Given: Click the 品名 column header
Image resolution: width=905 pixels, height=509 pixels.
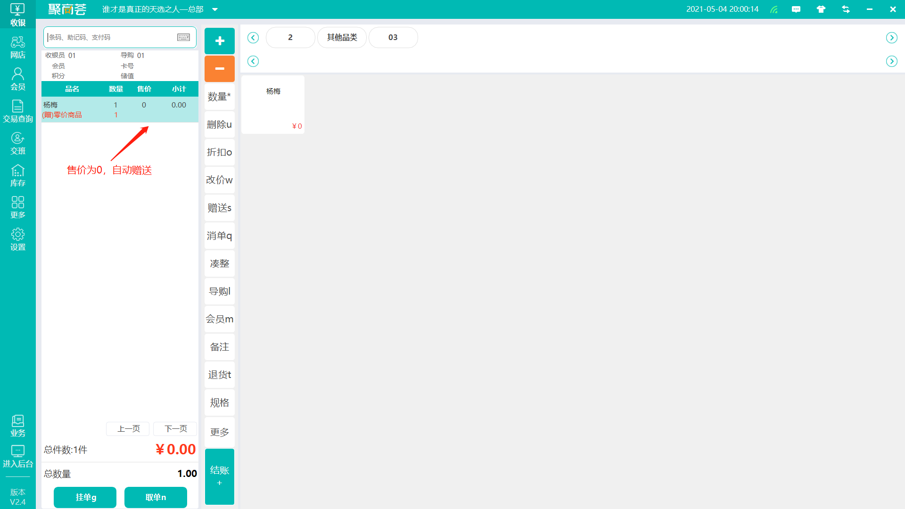Looking at the screenshot, I should click(x=72, y=89).
